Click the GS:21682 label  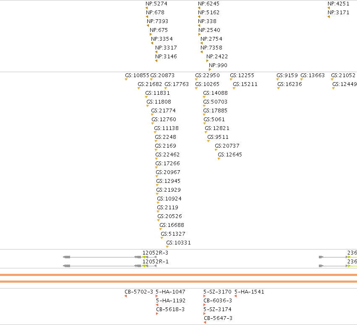pos(150,84)
